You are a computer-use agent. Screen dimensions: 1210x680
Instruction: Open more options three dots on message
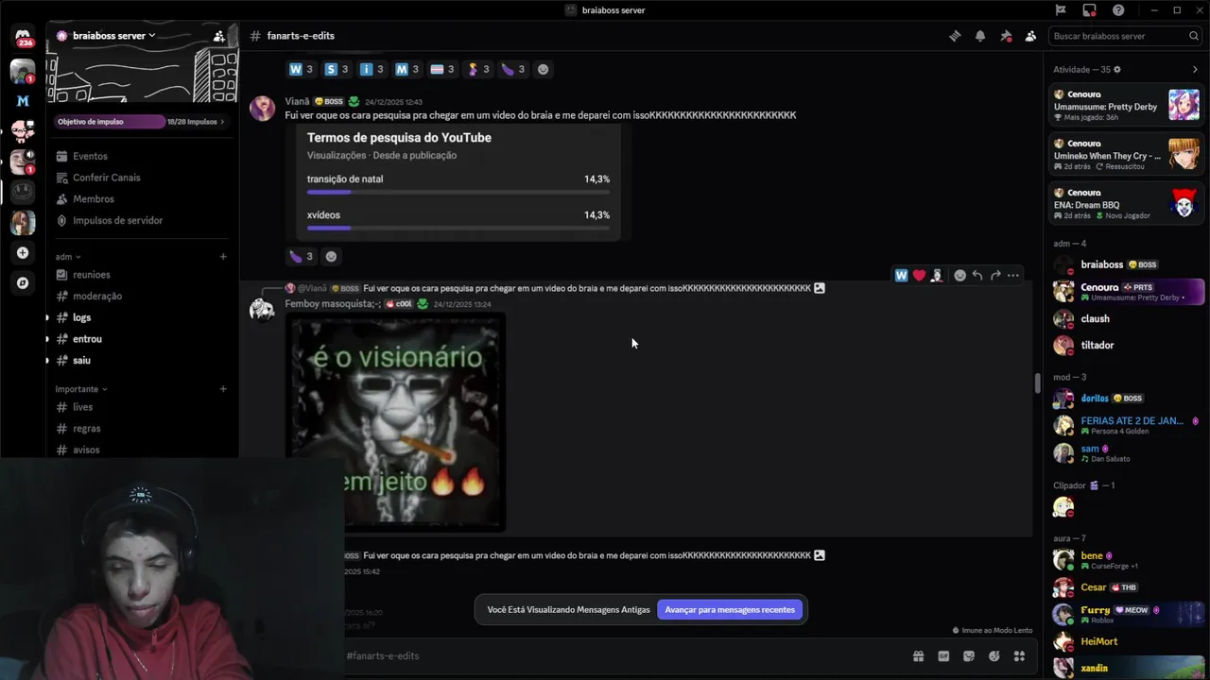click(x=1013, y=276)
